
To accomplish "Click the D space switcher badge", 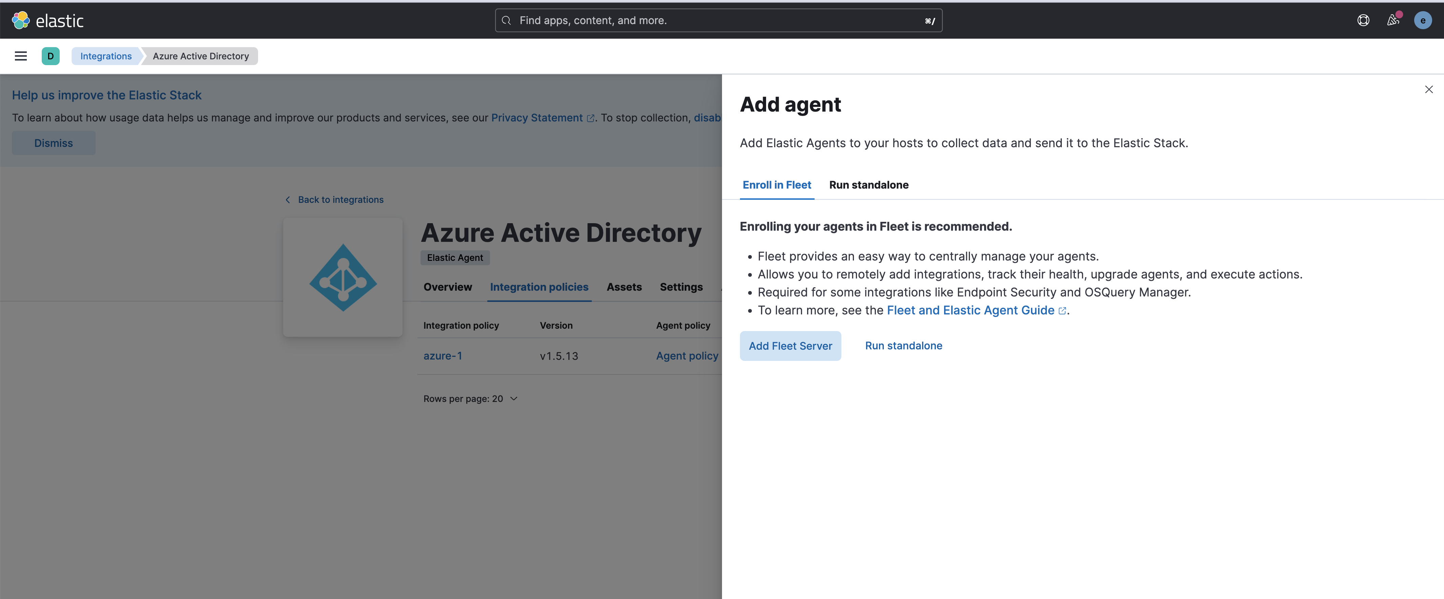I will (x=51, y=56).
